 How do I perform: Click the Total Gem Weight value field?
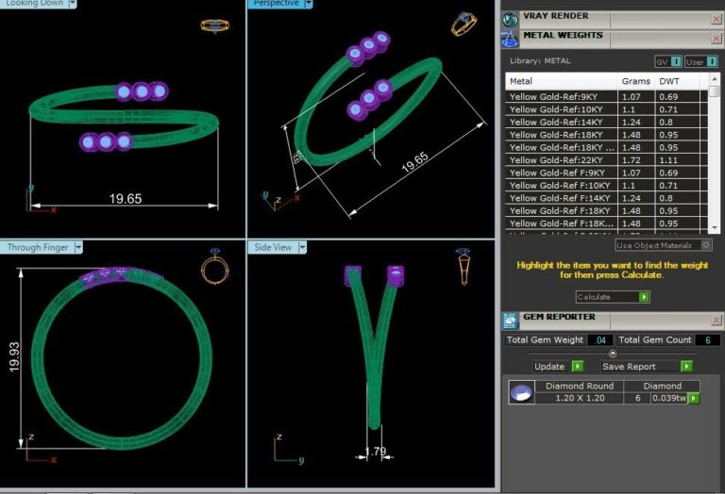click(600, 340)
